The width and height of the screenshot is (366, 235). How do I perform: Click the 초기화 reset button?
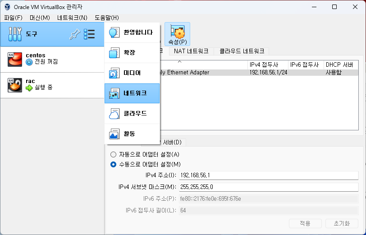pyautogui.click(x=342, y=224)
